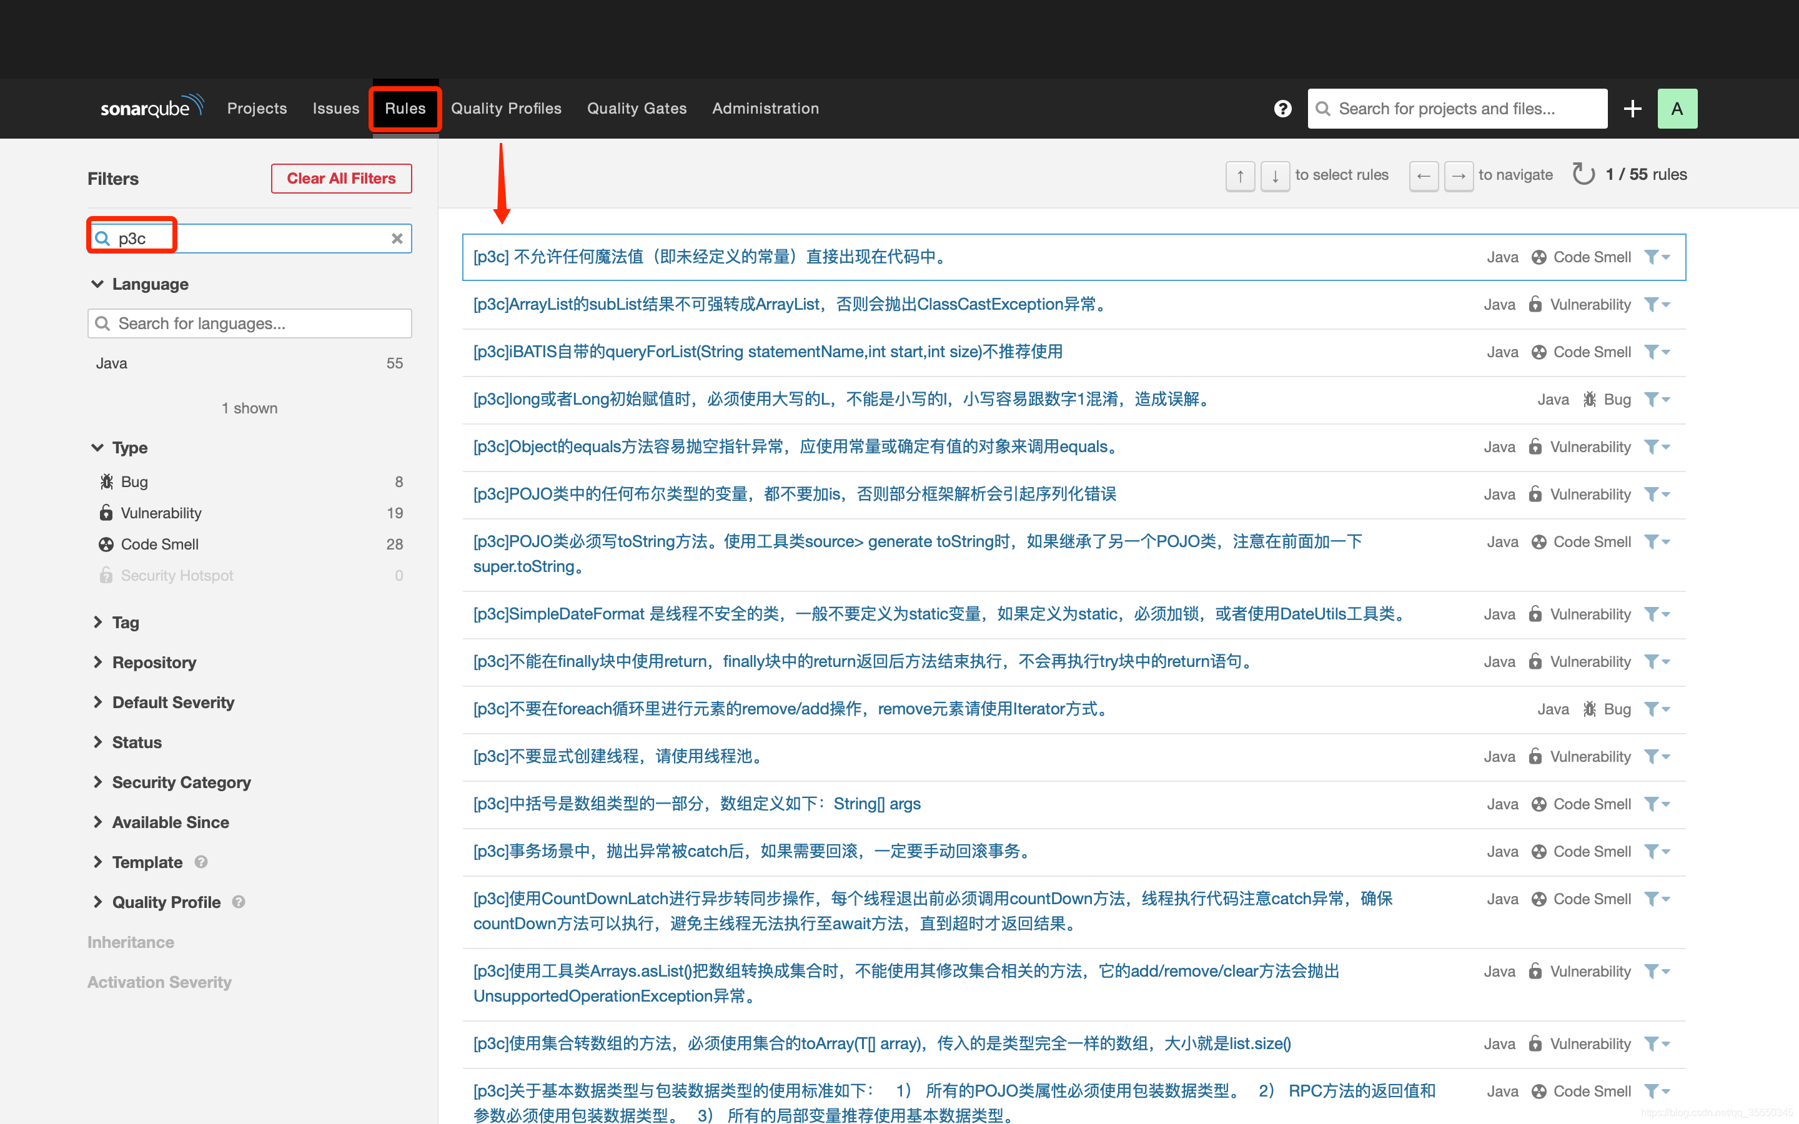Expand the Default Severity filter section
The width and height of the screenshot is (1799, 1124).
(x=172, y=702)
